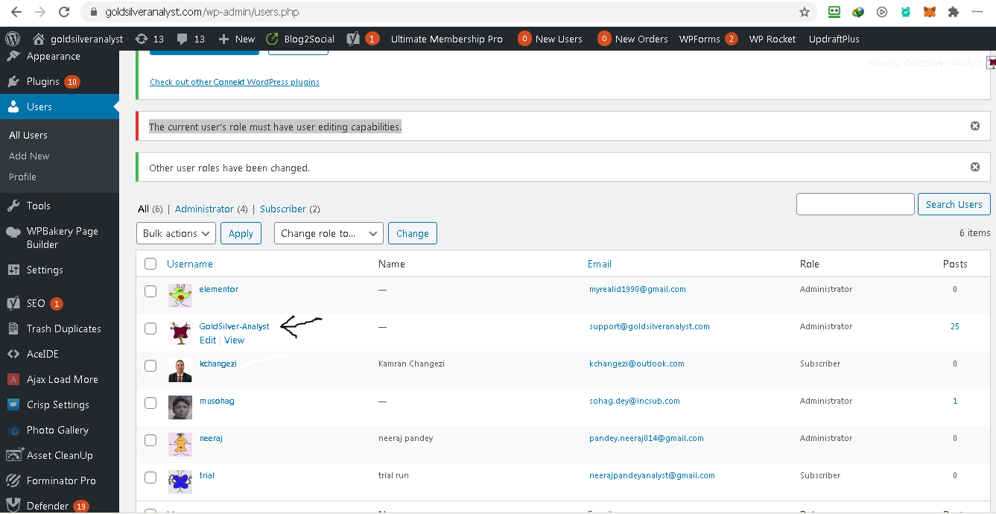Open the Bulk actions dropdown
The image size is (996, 514).
pyautogui.click(x=176, y=233)
